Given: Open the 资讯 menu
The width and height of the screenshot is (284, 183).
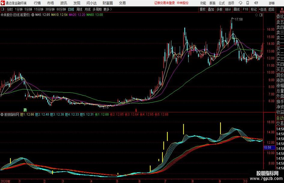Looking at the screenshot, I should coord(64,3).
